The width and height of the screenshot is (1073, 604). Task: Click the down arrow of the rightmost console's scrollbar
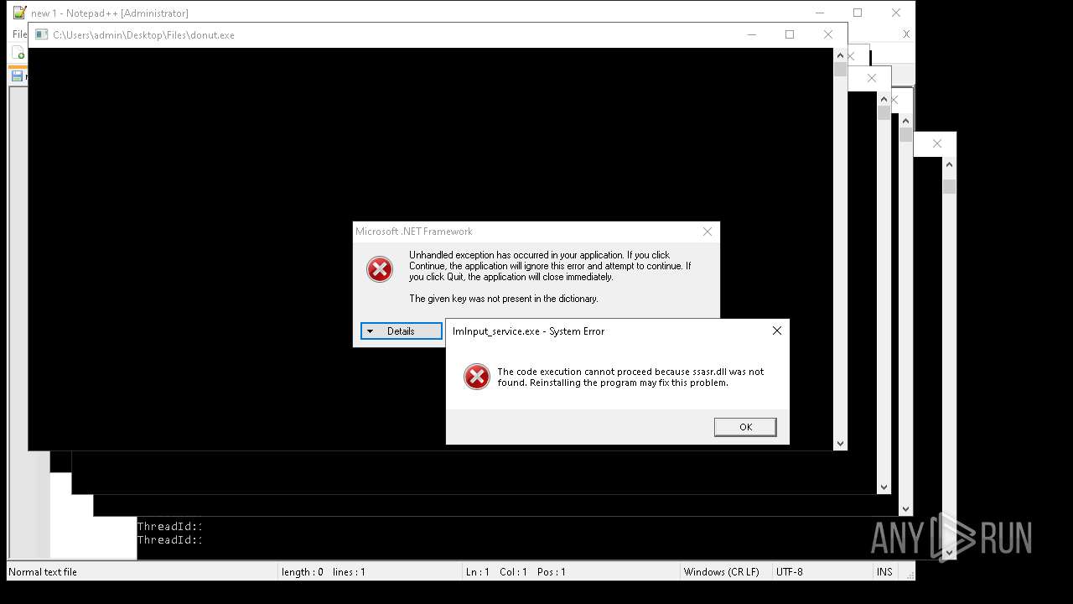pyautogui.click(x=949, y=552)
